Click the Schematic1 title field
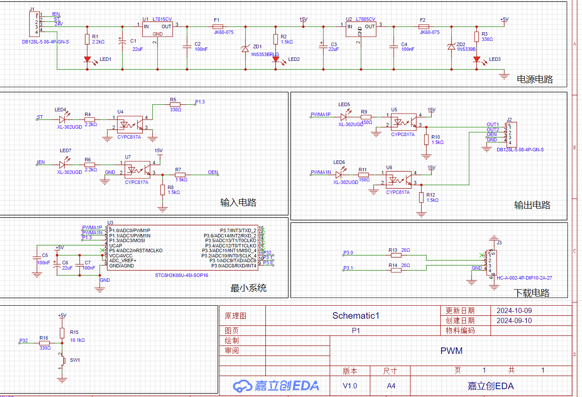This screenshot has width=582, height=397. 356,316
